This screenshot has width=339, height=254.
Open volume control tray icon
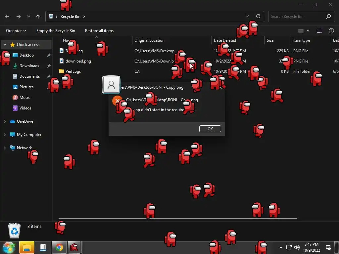coord(297,247)
